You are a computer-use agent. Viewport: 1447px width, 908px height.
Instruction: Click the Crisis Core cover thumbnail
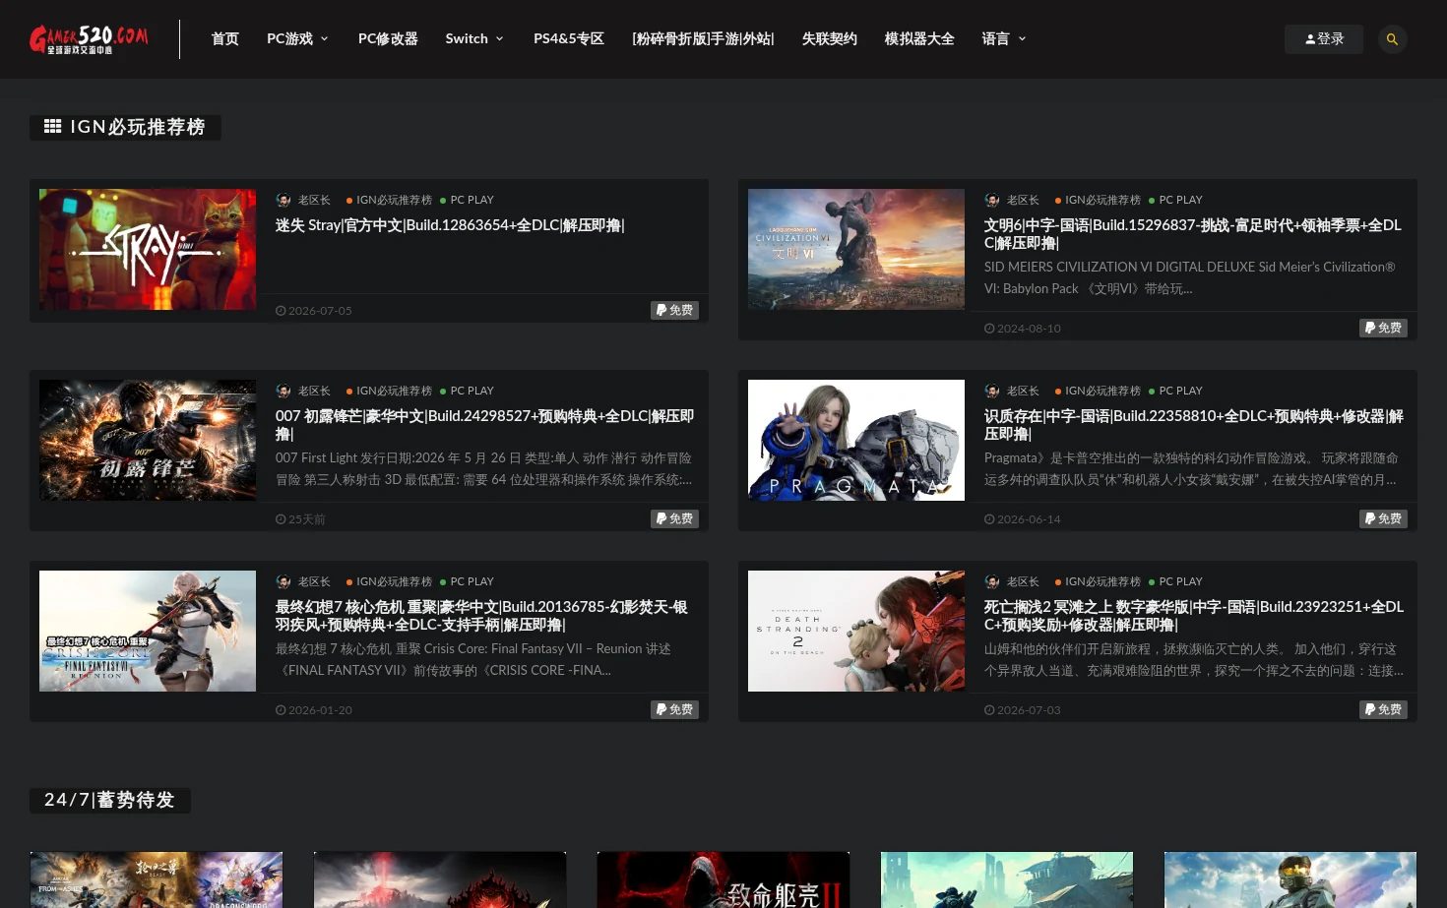pos(148,632)
